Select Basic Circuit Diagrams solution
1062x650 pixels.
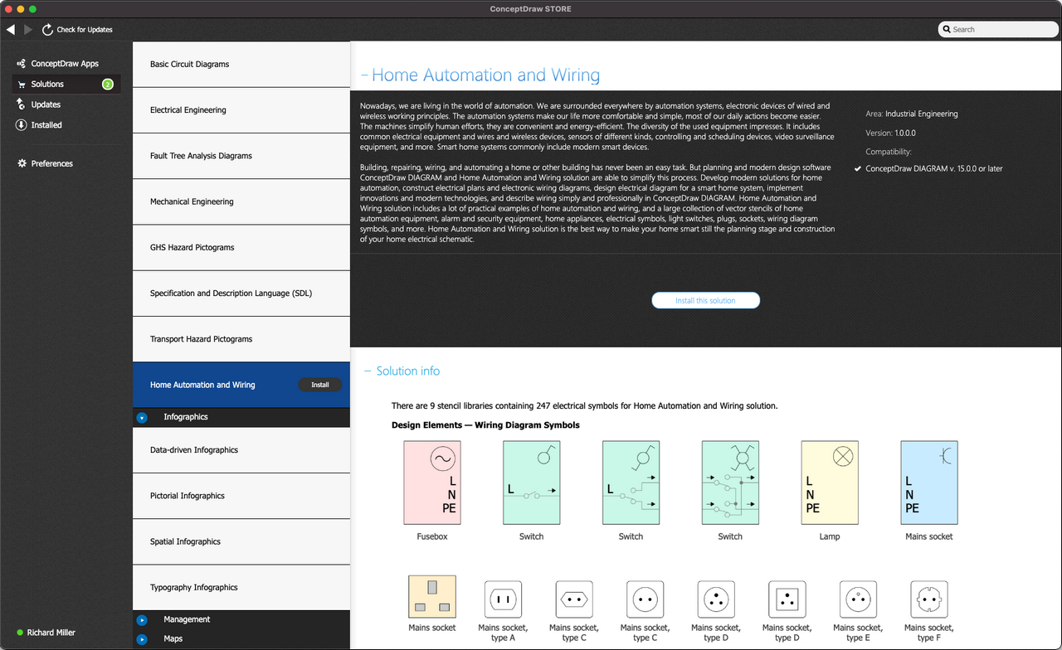pos(241,65)
